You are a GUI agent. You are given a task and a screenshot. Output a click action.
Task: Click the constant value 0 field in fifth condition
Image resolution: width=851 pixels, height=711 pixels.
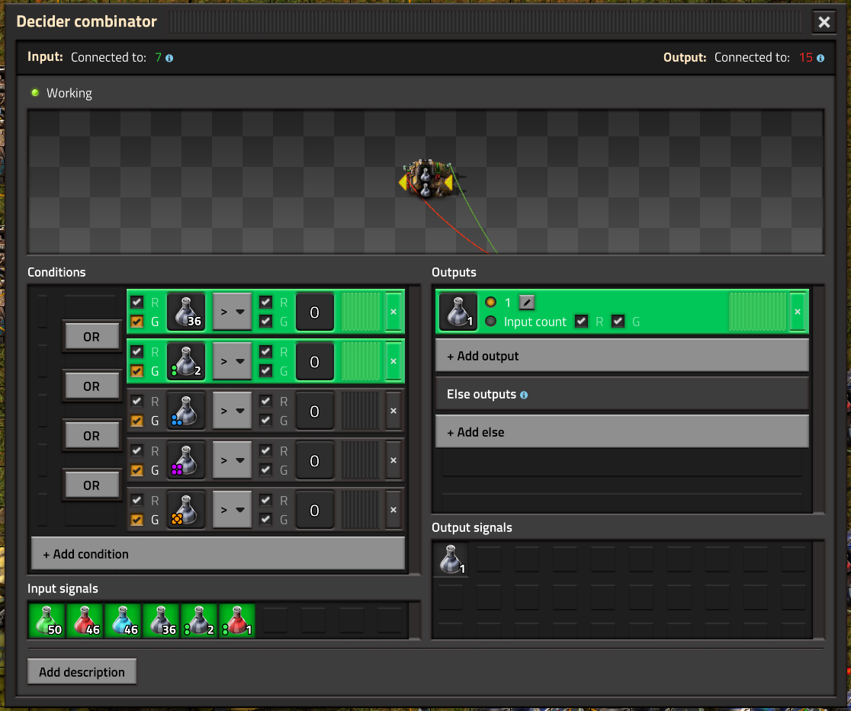pyautogui.click(x=315, y=510)
